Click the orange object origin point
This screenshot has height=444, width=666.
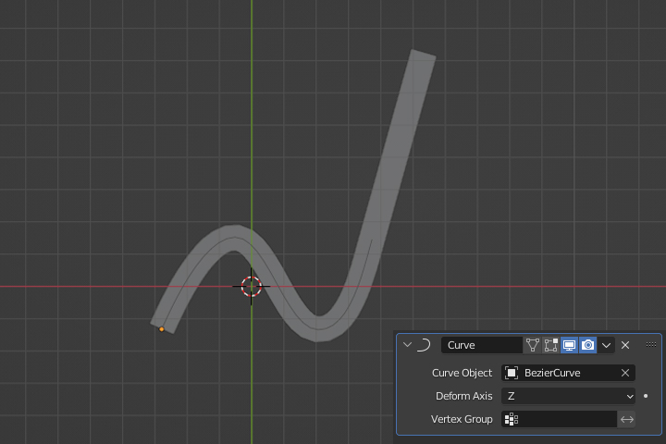161,329
